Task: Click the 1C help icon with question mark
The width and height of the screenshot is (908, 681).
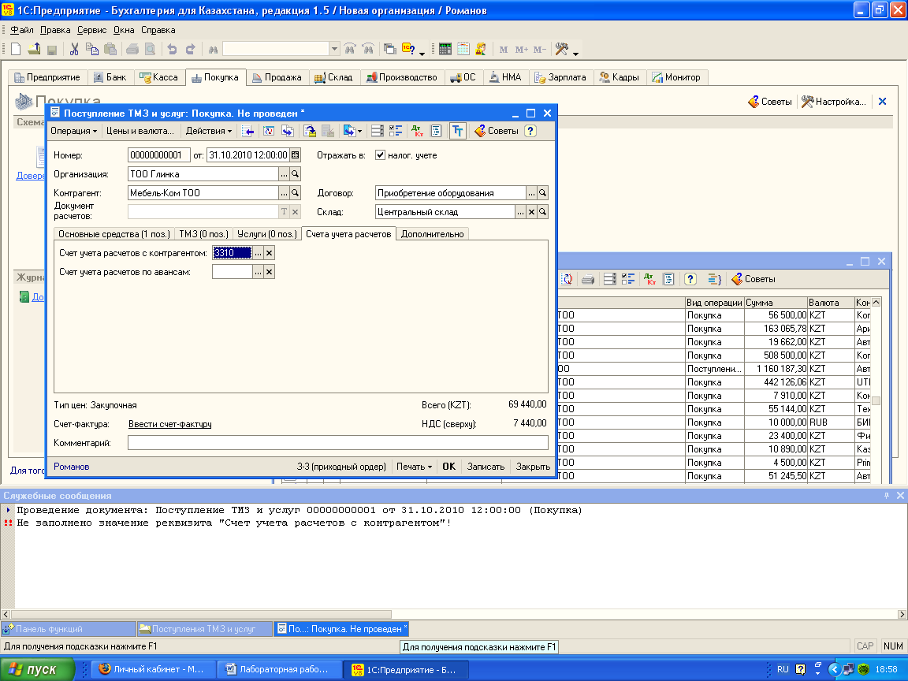Action: 408,49
